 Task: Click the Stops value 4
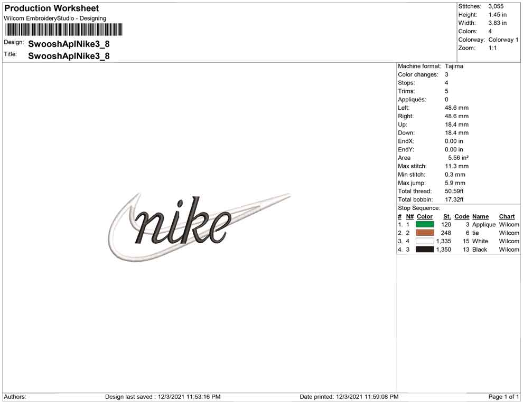click(446, 83)
